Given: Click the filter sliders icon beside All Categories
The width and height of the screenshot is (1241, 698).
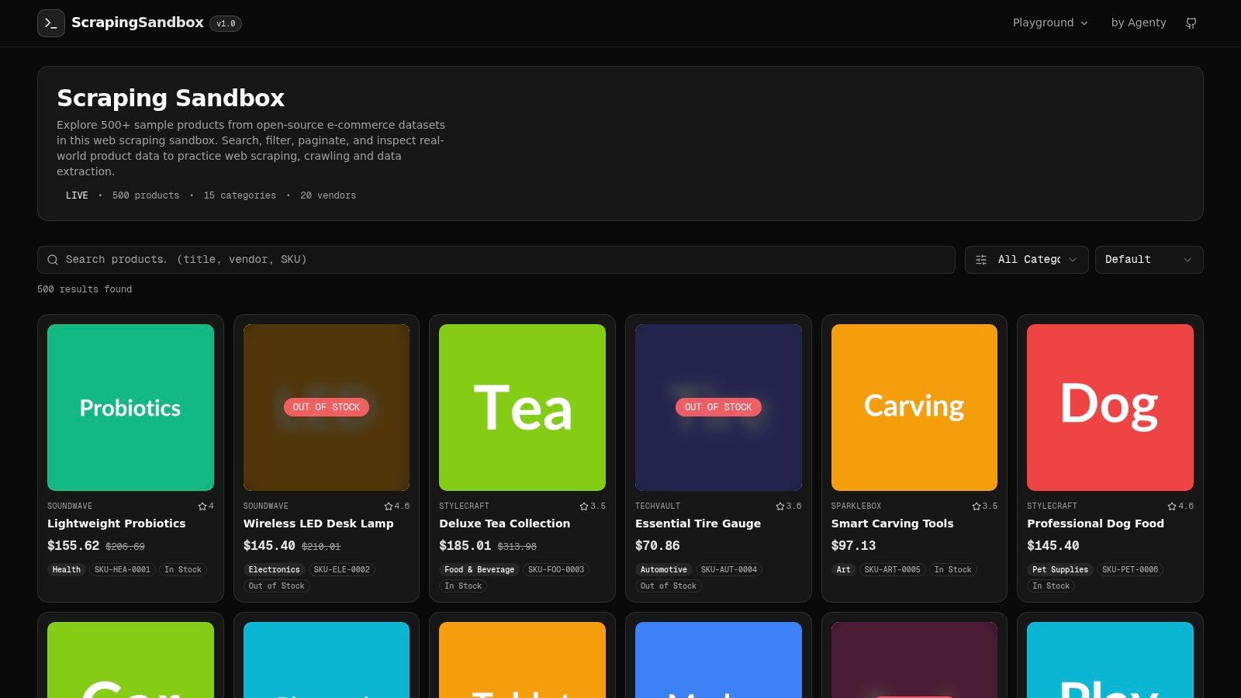Looking at the screenshot, I should (981, 260).
